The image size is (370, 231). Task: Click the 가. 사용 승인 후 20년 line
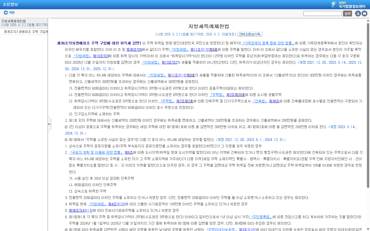101,178
